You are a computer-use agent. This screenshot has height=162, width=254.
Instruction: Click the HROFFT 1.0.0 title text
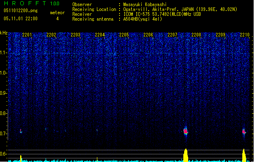(x=32, y=3)
